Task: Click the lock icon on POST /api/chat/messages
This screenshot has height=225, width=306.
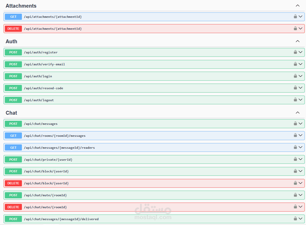Action: (295, 124)
